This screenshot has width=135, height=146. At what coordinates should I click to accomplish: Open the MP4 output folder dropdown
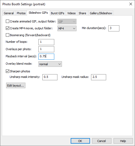pos(67,29)
